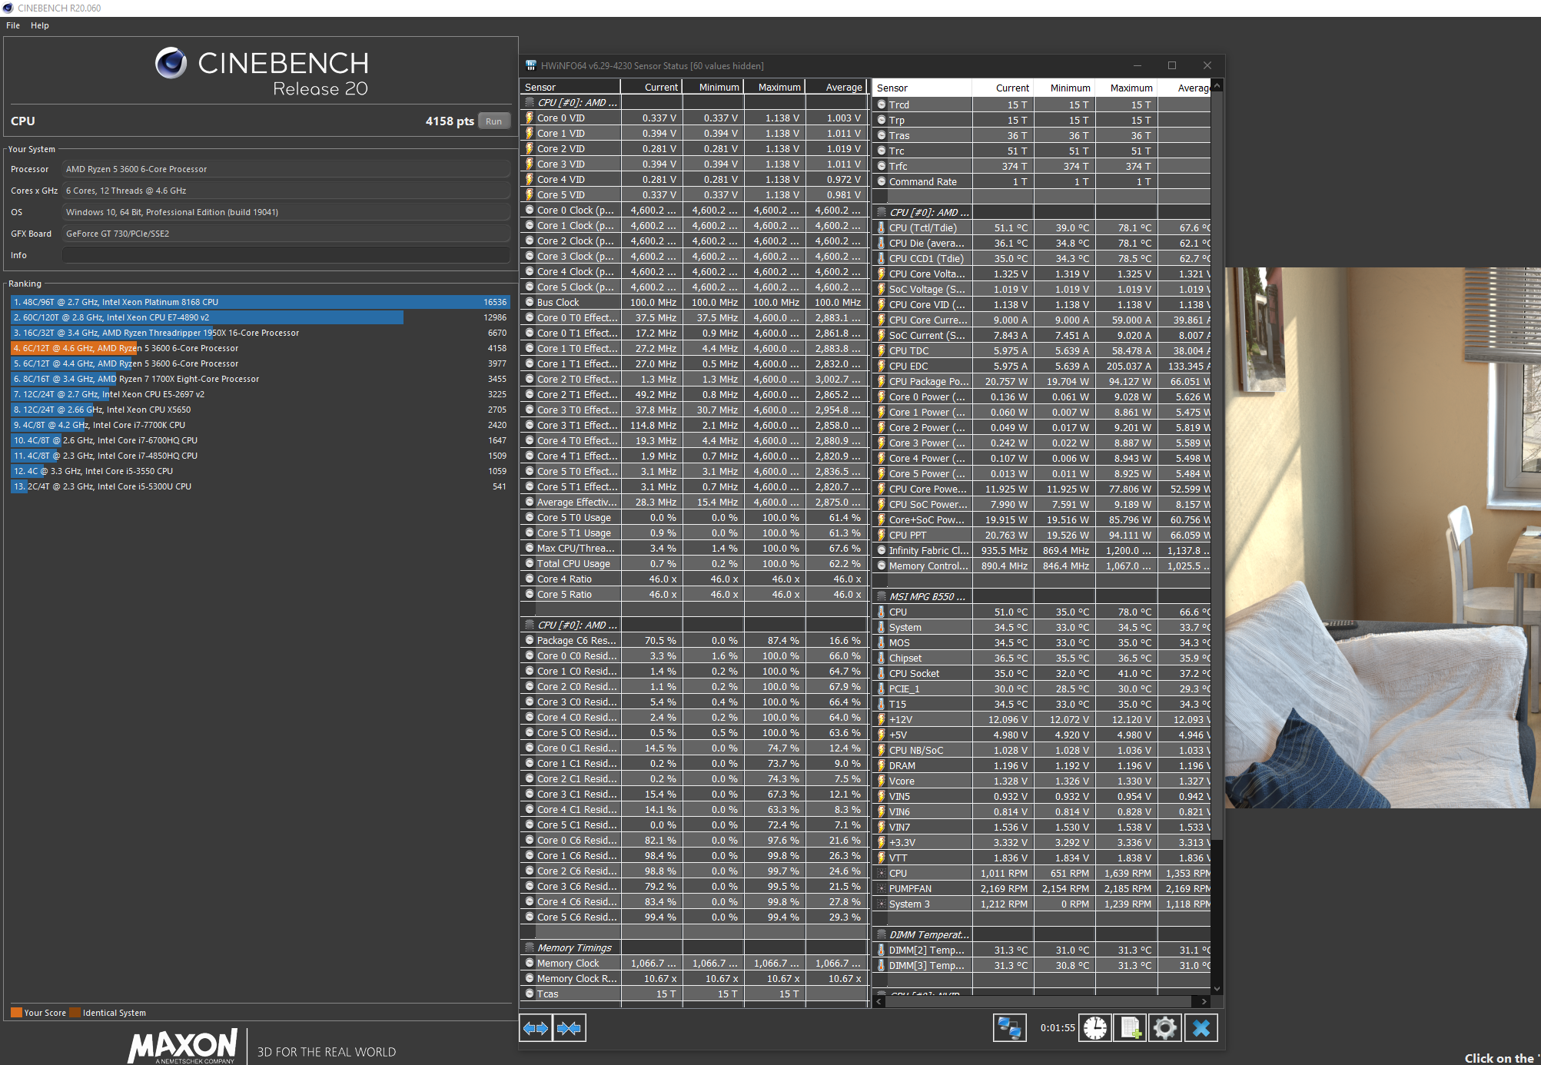Open the HWiNFO remote network monitors icon

(1009, 1028)
